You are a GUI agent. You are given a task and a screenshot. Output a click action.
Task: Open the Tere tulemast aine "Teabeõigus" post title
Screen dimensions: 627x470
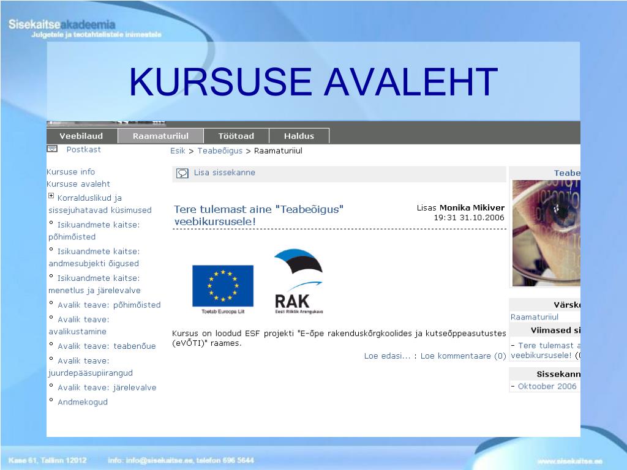pos(258,215)
